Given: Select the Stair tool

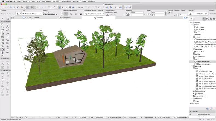Looking at the screenshot, I should point(3,34).
